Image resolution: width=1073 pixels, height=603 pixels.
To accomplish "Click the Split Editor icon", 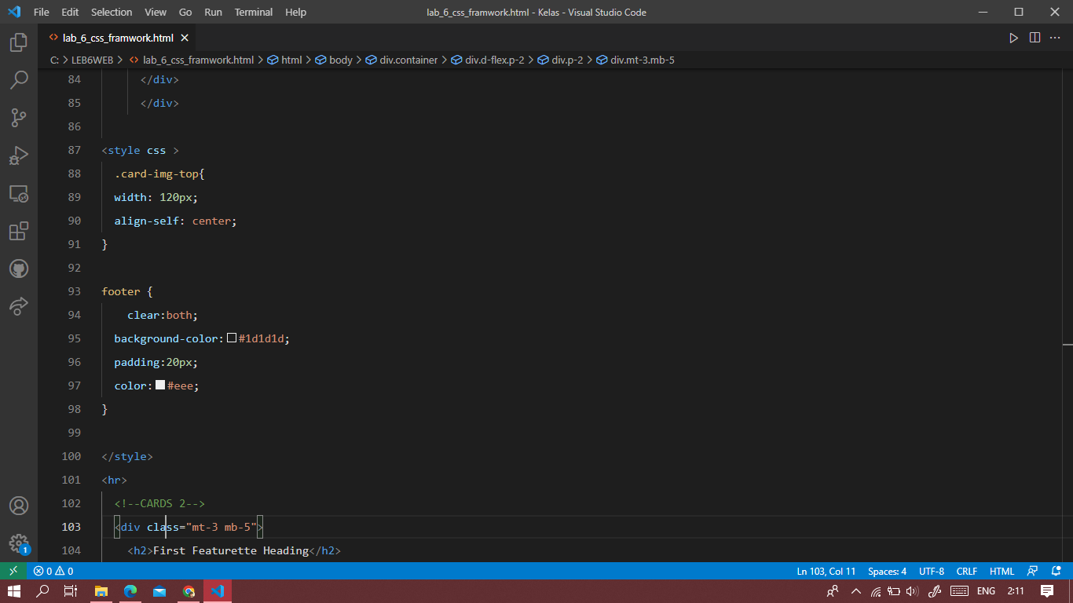I will (x=1035, y=37).
